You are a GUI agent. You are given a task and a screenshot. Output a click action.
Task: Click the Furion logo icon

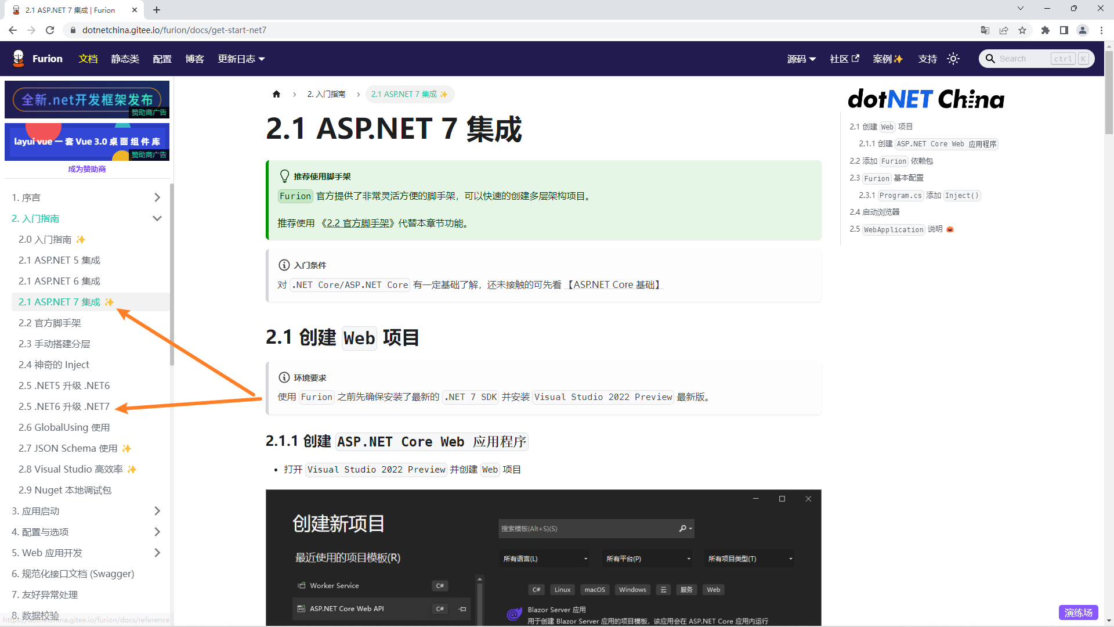[19, 58]
